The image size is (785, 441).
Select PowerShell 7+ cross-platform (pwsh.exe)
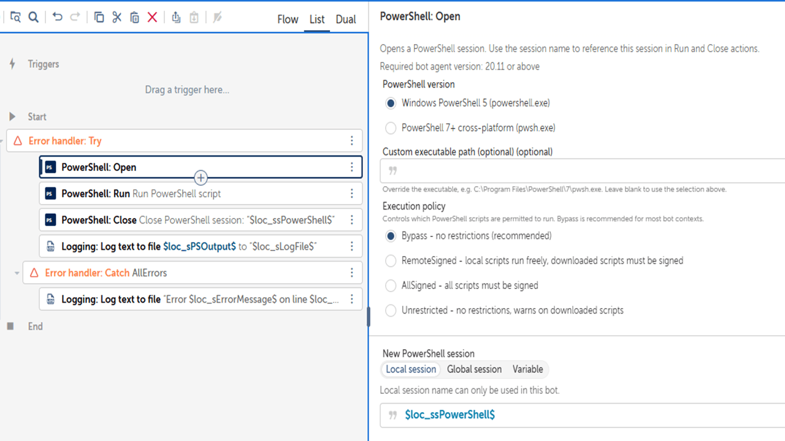point(391,128)
